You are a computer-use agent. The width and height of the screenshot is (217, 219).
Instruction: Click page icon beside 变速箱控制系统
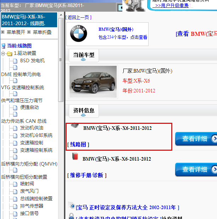pyautogui.click(x=15, y=150)
